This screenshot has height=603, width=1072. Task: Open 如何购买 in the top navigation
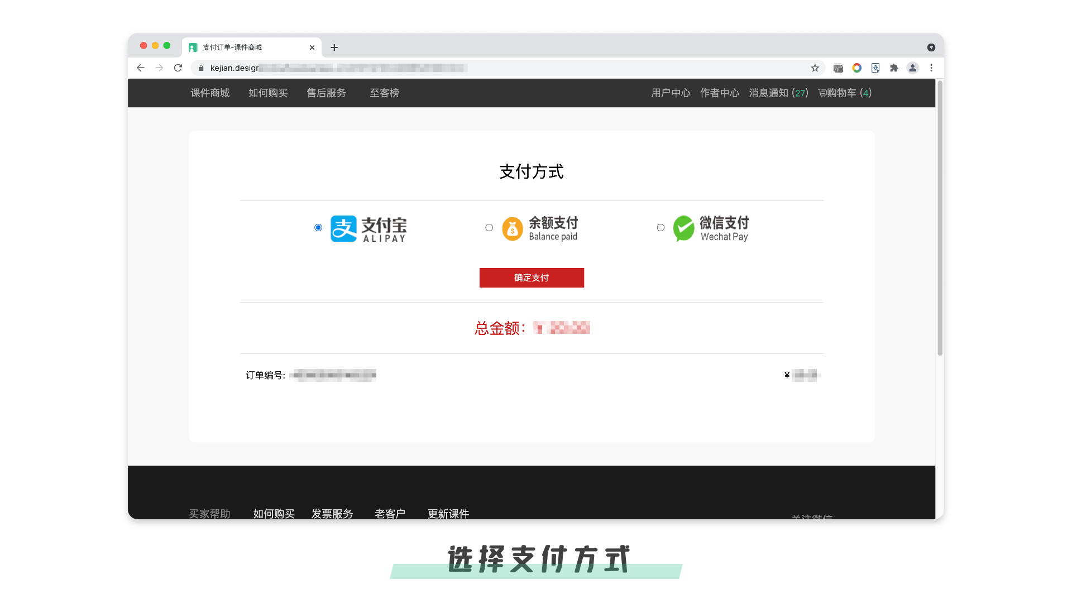click(x=268, y=93)
